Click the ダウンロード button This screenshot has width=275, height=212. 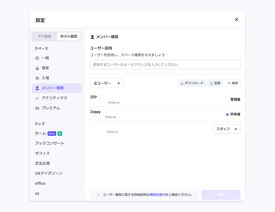(192, 83)
